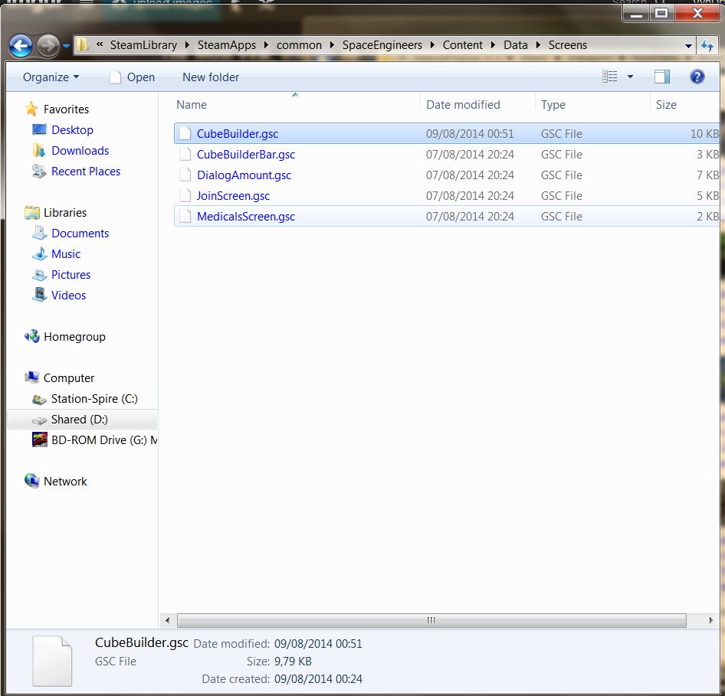This screenshot has height=696, width=725.
Task: Click the horizontal scrollbar right arrow
Action: (x=710, y=620)
